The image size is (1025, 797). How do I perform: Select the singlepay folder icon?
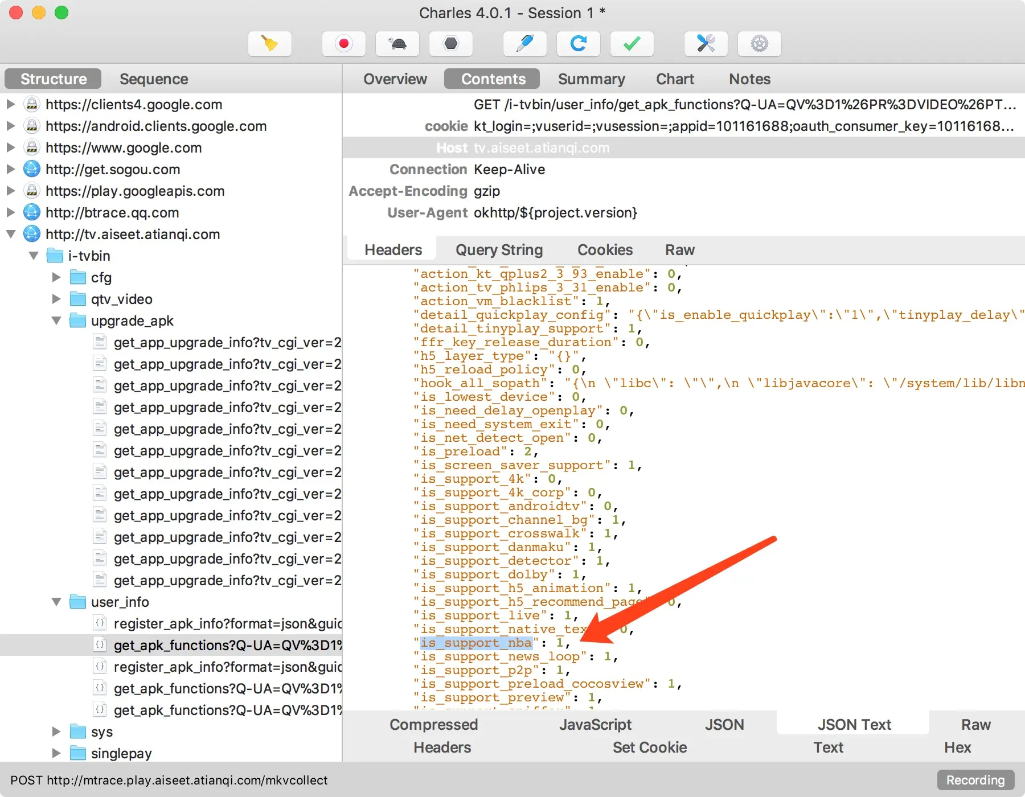[77, 753]
